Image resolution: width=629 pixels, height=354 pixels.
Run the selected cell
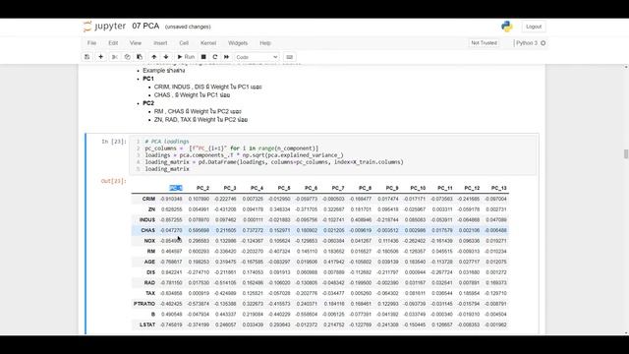click(186, 57)
